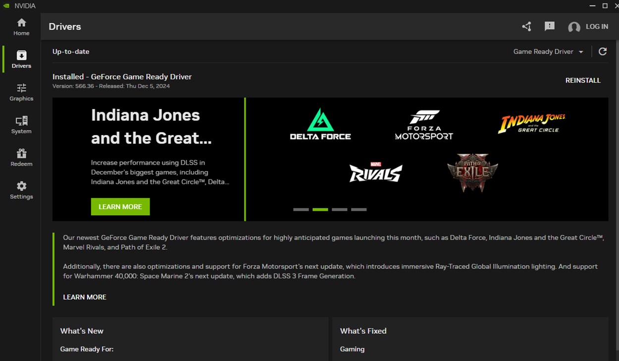Refresh driver updates with reload icon
The height and width of the screenshot is (361, 619).
coord(603,51)
